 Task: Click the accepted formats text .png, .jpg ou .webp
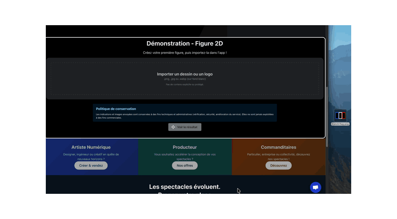pos(185,79)
